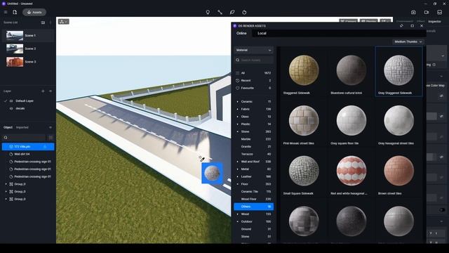Select the light bulb lighting tool
Image resolution: width=449 pixels, height=253 pixels.
coord(208,13)
